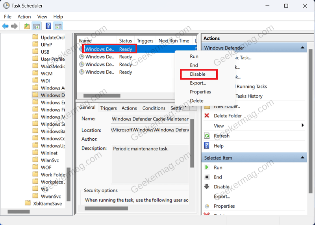The width and height of the screenshot is (315, 225).
Task: Select the WaaSMedic folder in tree
Action: (53, 66)
